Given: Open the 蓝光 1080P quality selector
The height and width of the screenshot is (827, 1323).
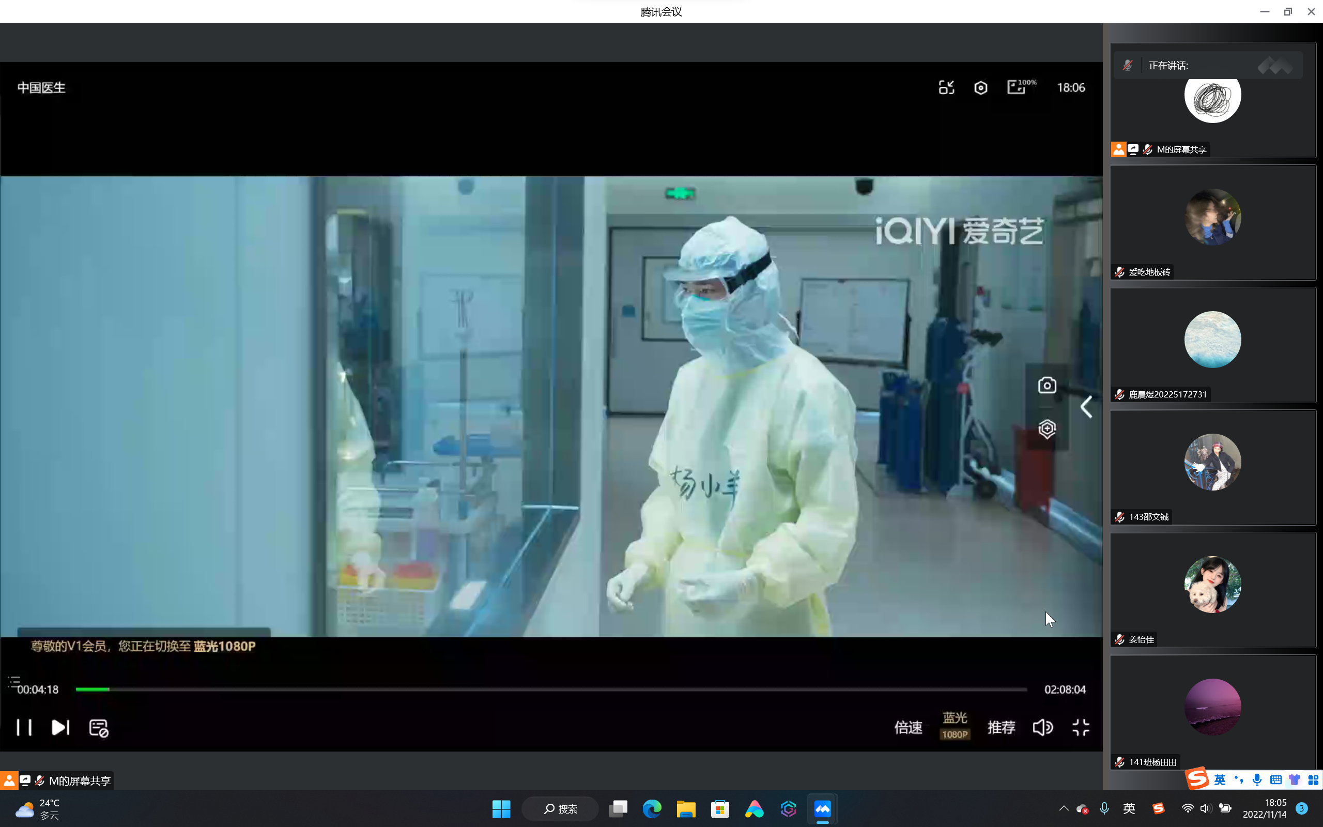Looking at the screenshot, I should click(955, 725).
